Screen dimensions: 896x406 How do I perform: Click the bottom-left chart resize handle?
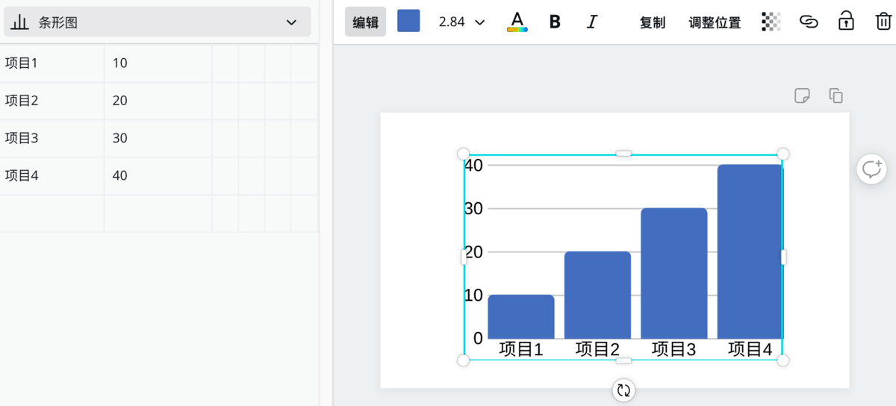point(463,360)
